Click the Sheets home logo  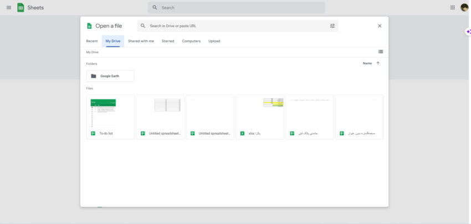21,8
